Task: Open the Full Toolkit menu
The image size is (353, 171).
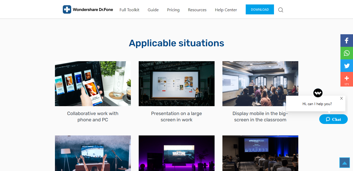Action: (130, 10)
